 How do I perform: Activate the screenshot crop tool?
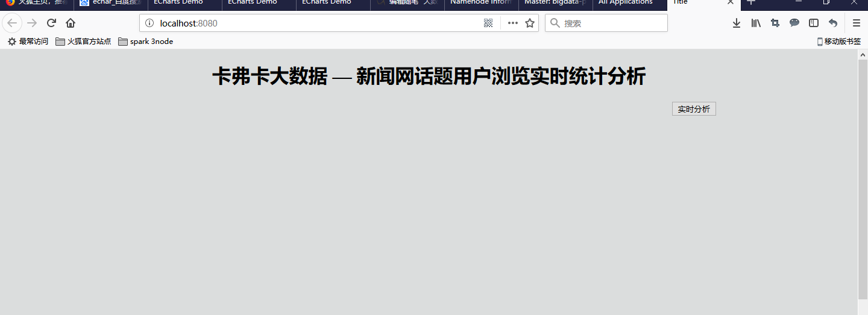point(775,23)
